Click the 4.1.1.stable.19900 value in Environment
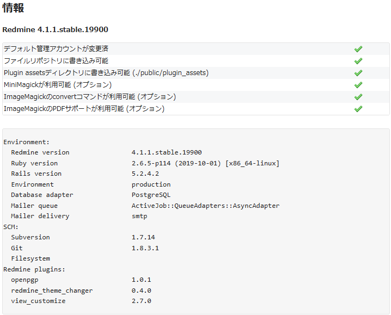Screen dimensions: 391x315 (167, 152)
